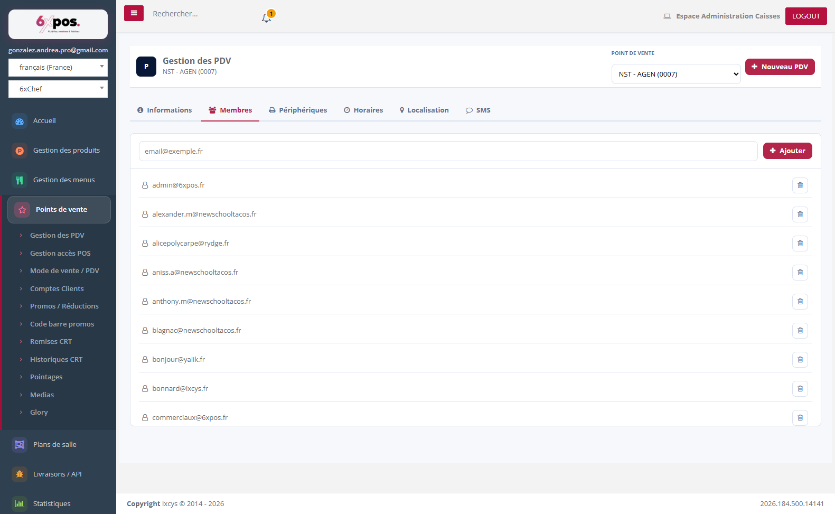Open Gestion des produits in the sidebar
The height and width of the screenshot is (514, 835).
[67, 151]
